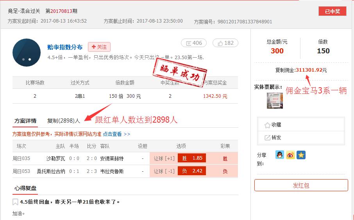The image size is (354, 220).
Task: Click the multiplier value 150
Action: point(323,51)
